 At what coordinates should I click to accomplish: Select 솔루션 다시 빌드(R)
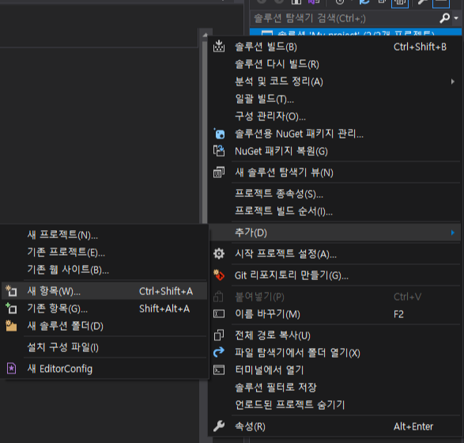click(x=334, y=64)
